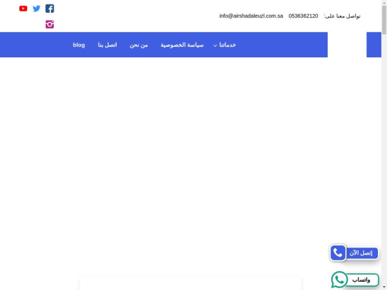Image resolution: width=387 pixels, height=290 pixels.
Task: Click the white content card at bottom
Action: click(190, 284)
